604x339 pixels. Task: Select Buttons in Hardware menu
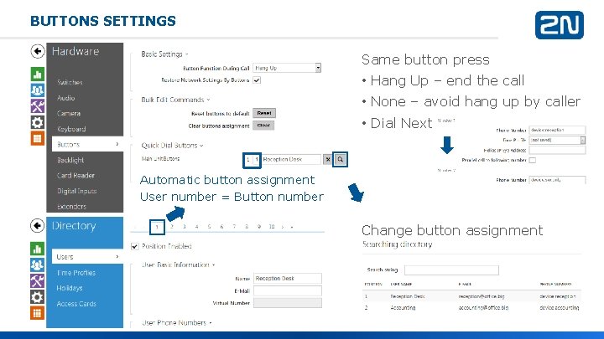tap(87, 145)
